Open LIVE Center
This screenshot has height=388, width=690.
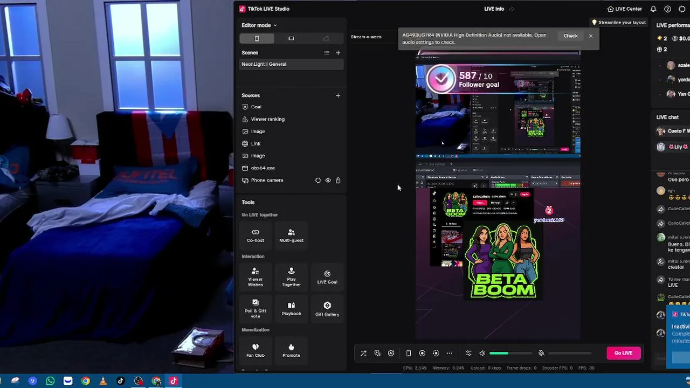[624, 9]
